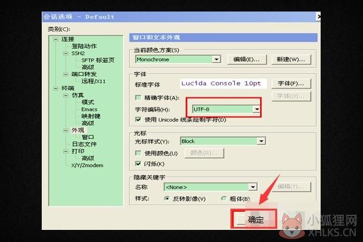Select 高级 under 仿真
363x242 pixels.
point(88,123)
